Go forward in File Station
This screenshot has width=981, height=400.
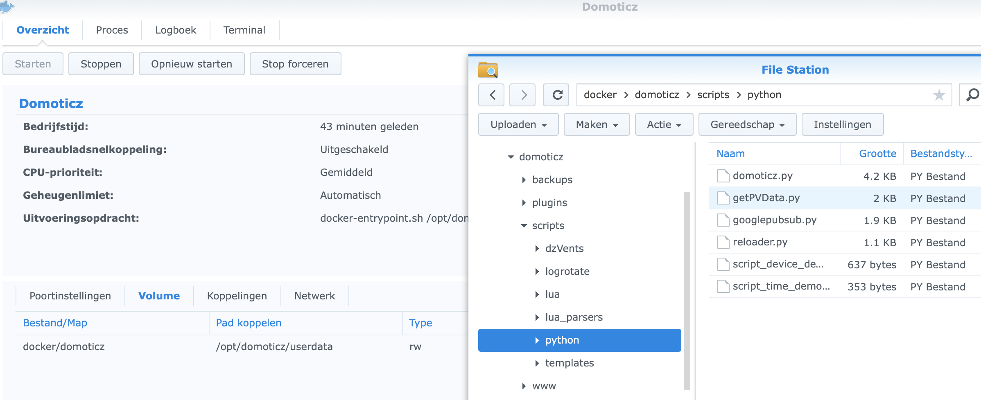522,95
